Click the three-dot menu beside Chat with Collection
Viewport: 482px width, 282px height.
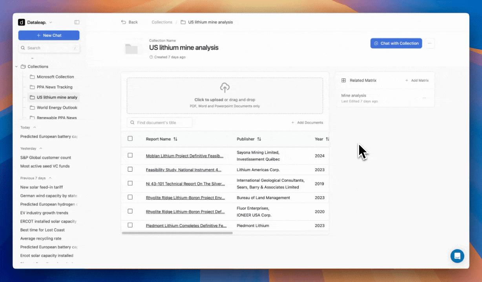430,43
